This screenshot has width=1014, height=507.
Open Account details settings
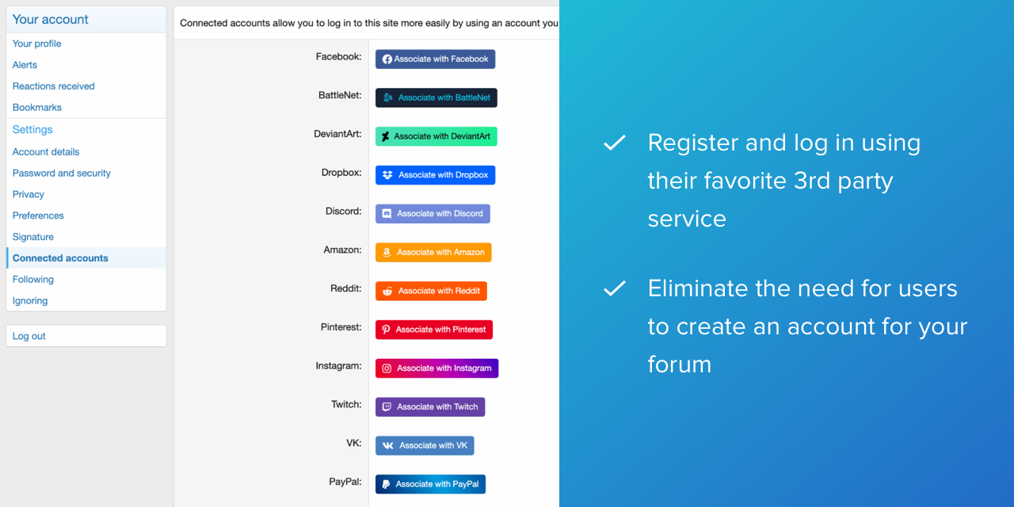point(46,152)
